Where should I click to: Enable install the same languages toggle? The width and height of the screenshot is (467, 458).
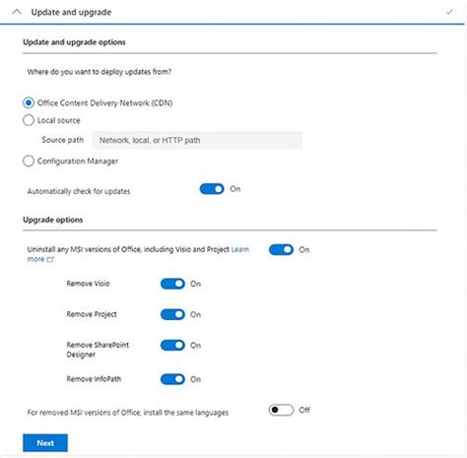(x=281, y=410)
